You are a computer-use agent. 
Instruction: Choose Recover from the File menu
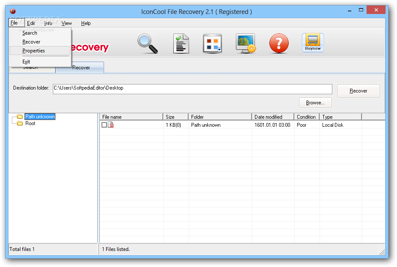(x=40, y=42)
